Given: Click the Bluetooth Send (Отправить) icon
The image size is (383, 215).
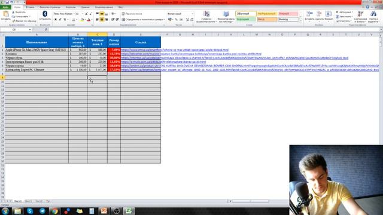Looking at the screenshot, I should [45, 14].
